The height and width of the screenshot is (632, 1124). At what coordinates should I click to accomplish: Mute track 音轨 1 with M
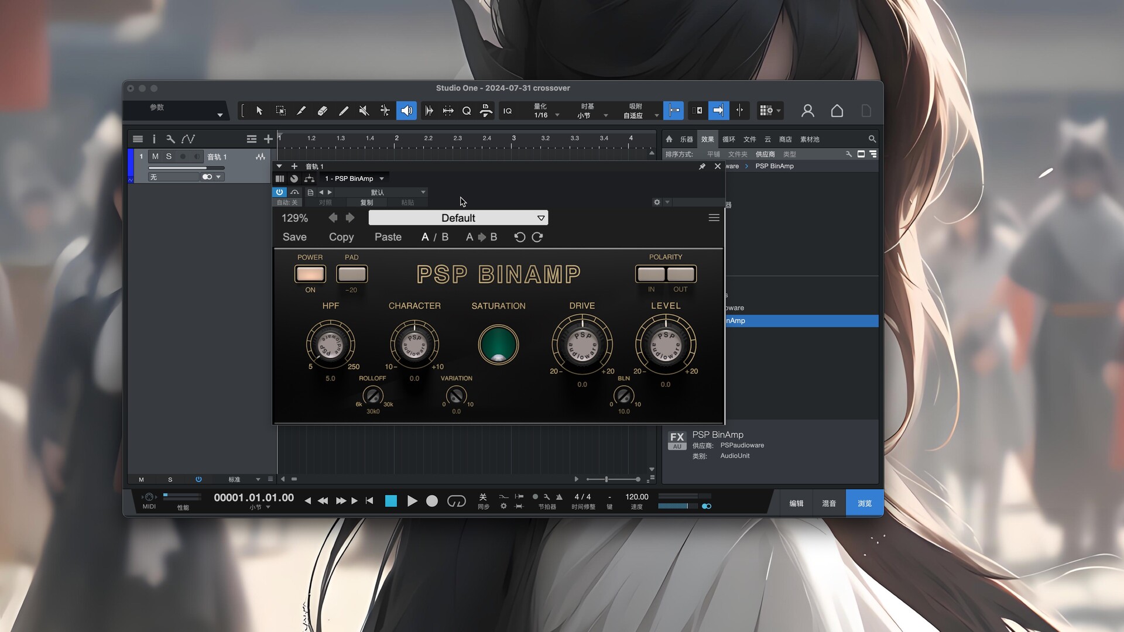tap(155, 156)
